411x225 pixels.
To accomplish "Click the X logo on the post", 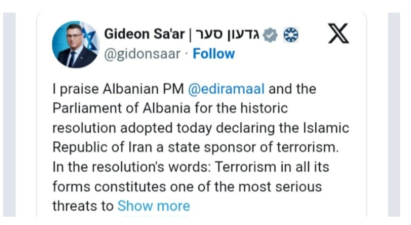I will point(339,35).
